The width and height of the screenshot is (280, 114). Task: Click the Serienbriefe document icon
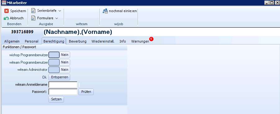(33, 11)
